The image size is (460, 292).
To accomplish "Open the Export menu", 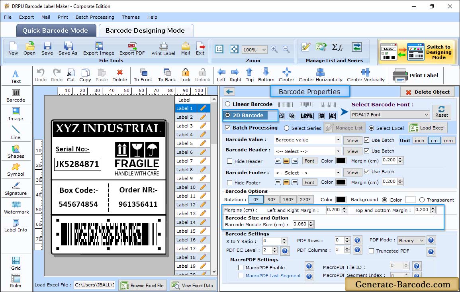I will [26, 17].
